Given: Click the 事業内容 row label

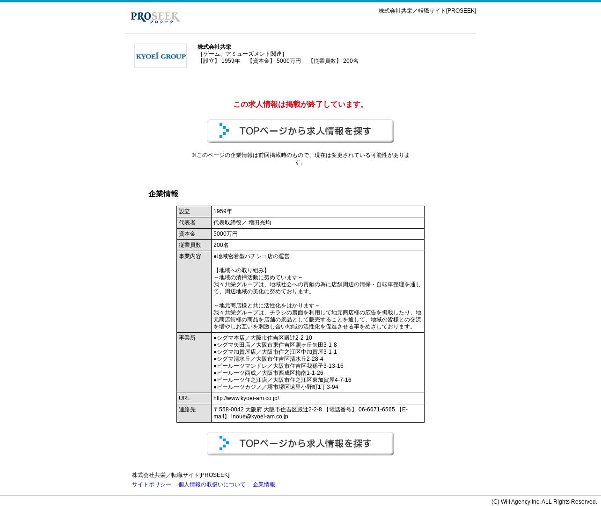Looking at the screenshot, I should (x=194, y=292).
